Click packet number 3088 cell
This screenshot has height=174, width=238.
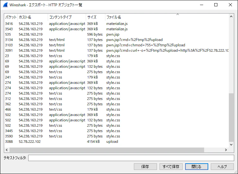pos(9,142)
